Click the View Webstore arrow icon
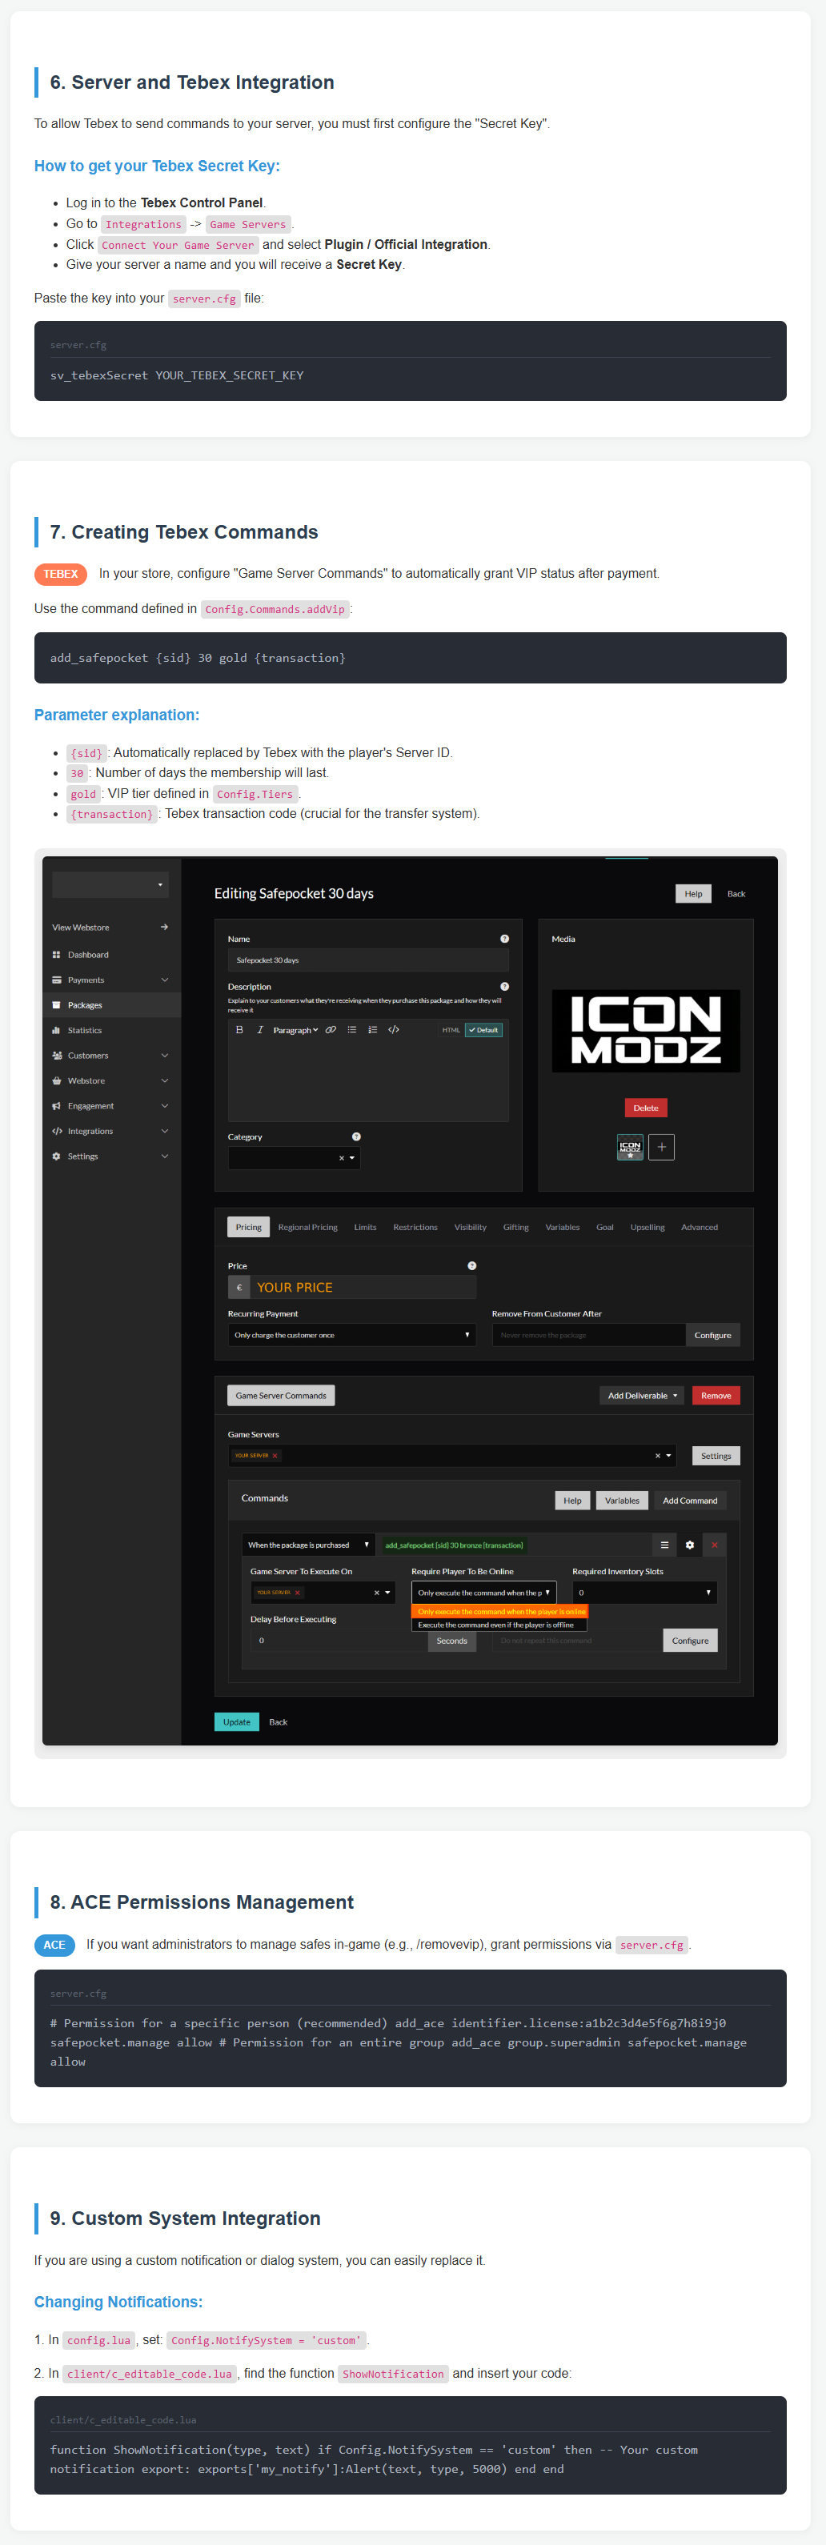This screenshot has height=2545, width=826. tap(164, 927)
